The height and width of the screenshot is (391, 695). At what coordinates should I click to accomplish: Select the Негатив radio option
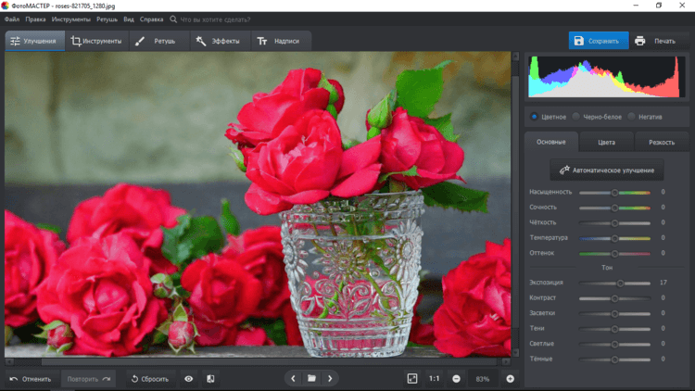(632, 117)
